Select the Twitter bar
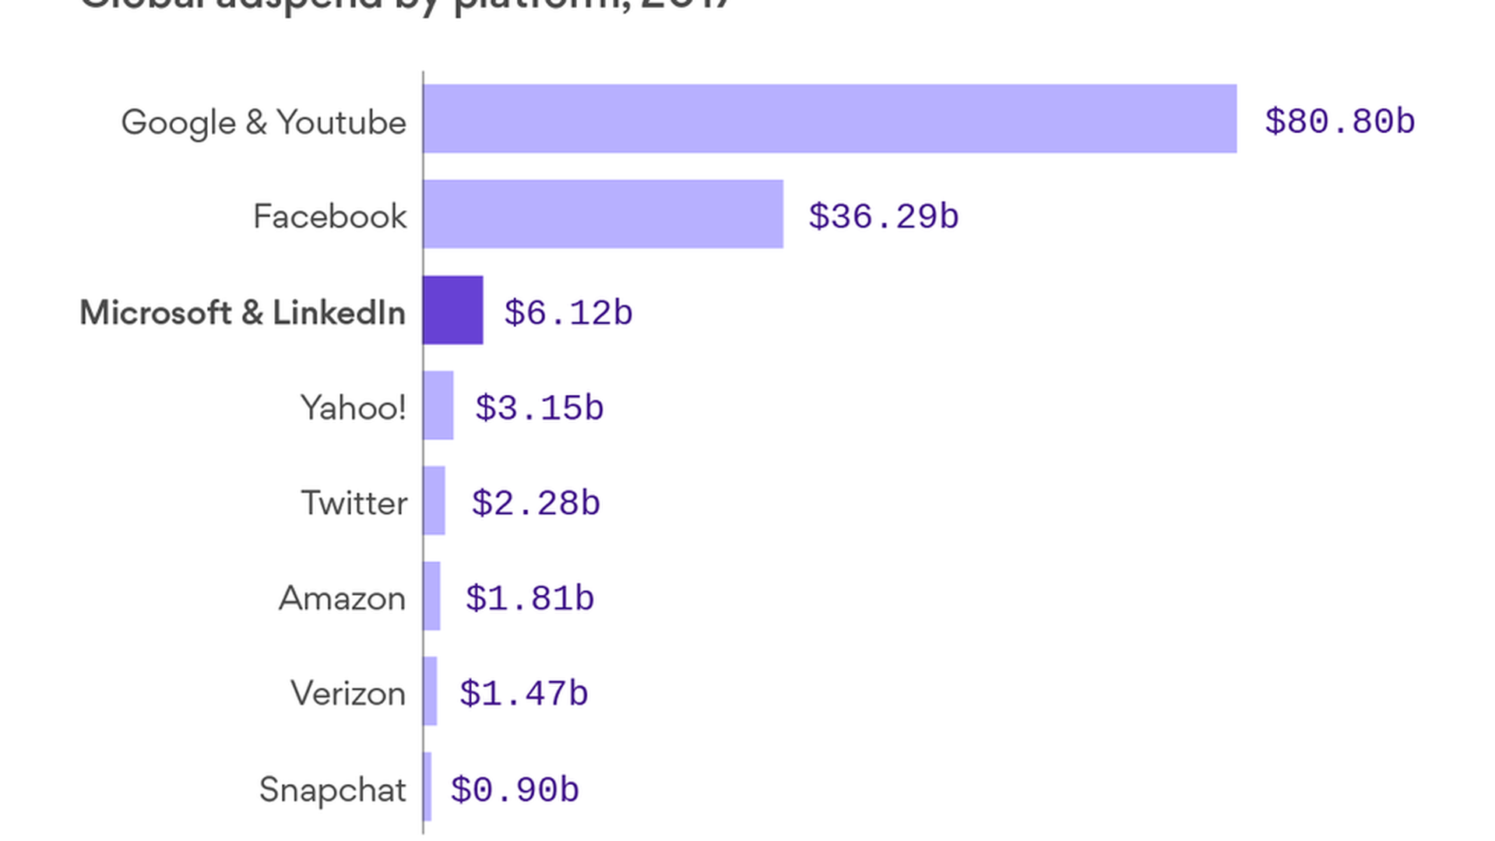The width and height of the screenshot is (1495, 841). click(434, 501)
